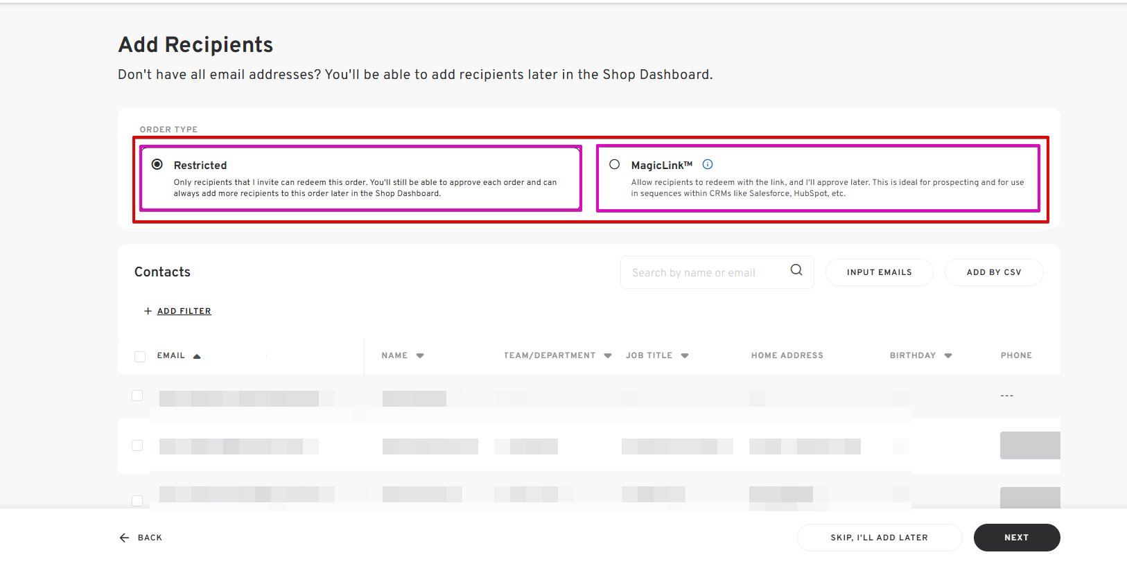This screenshot has height=566, width=1127.
Task: Click the Contacts section heading
Action: (x=162, y=272)
